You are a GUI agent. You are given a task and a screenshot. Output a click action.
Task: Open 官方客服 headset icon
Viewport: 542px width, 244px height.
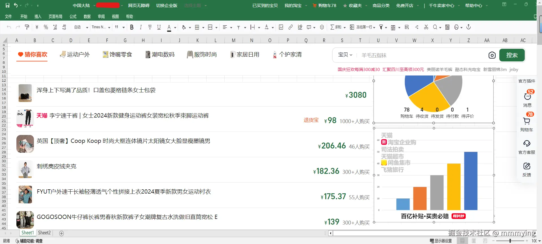coord(527,143)
